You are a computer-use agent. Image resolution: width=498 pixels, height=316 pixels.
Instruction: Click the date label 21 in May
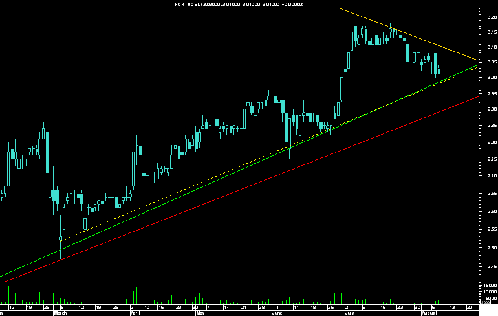click(244, 308)
